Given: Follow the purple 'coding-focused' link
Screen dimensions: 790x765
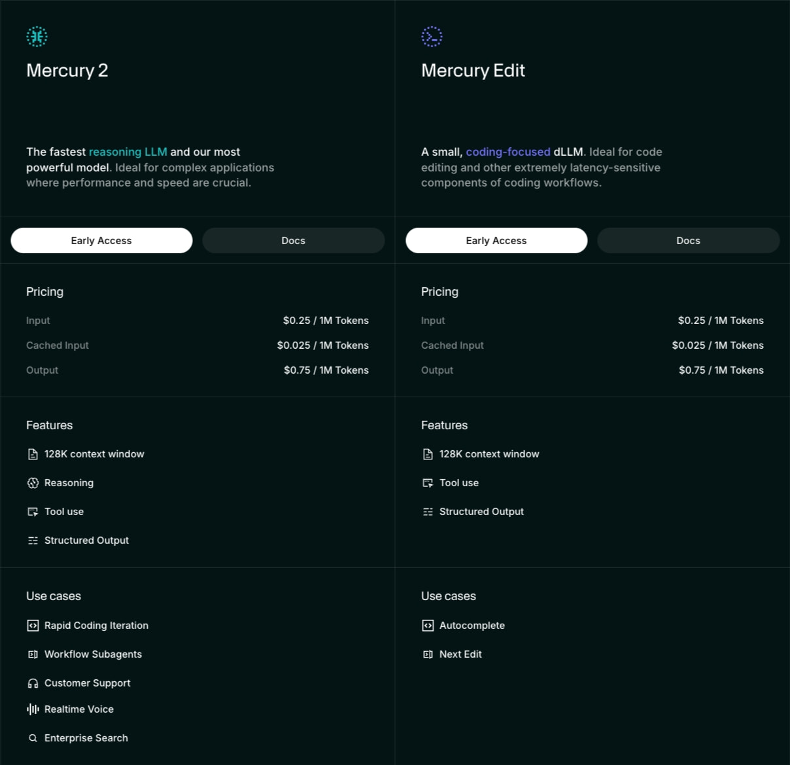Looking at the screenshot, I should tap(508, 152).
